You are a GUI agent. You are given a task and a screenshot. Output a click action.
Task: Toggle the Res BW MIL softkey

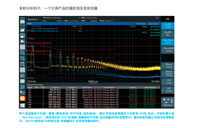point(168,33)
